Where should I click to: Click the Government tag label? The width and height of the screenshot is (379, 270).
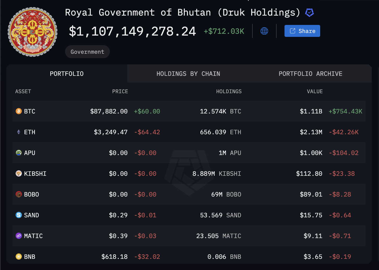tap(87, 52)
